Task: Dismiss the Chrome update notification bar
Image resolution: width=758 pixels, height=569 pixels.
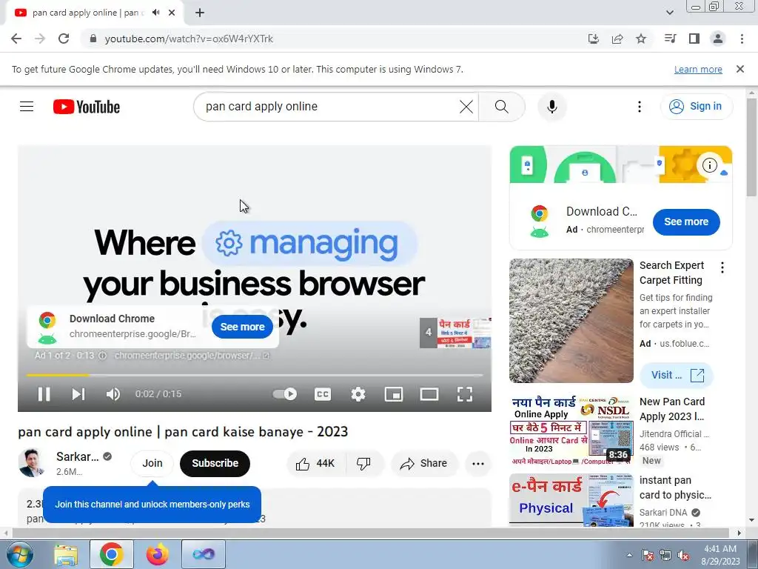Action: pyautogui.click(x=740, y=69)
